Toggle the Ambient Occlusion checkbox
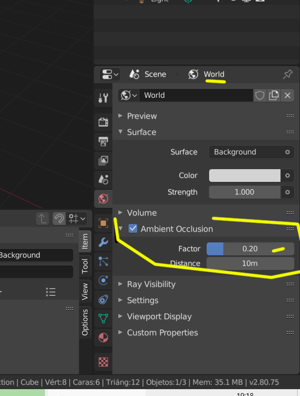 tap(133, 229)
